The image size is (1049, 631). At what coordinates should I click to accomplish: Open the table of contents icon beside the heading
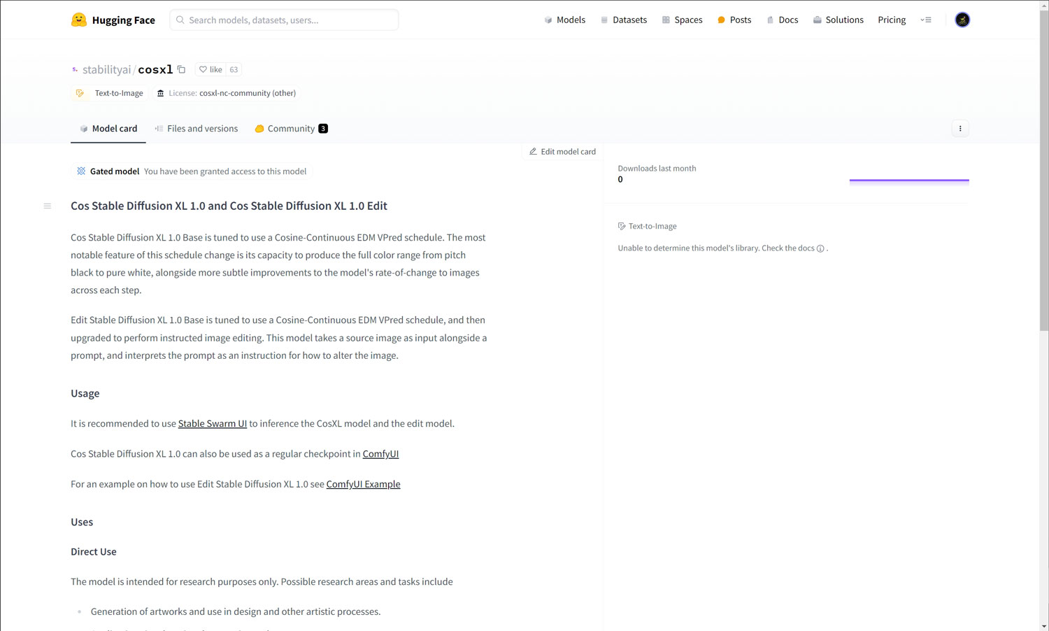[48, 206]
